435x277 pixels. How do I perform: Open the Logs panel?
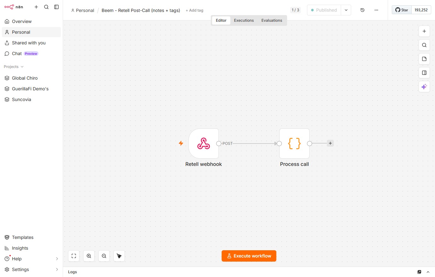point(72,272)
